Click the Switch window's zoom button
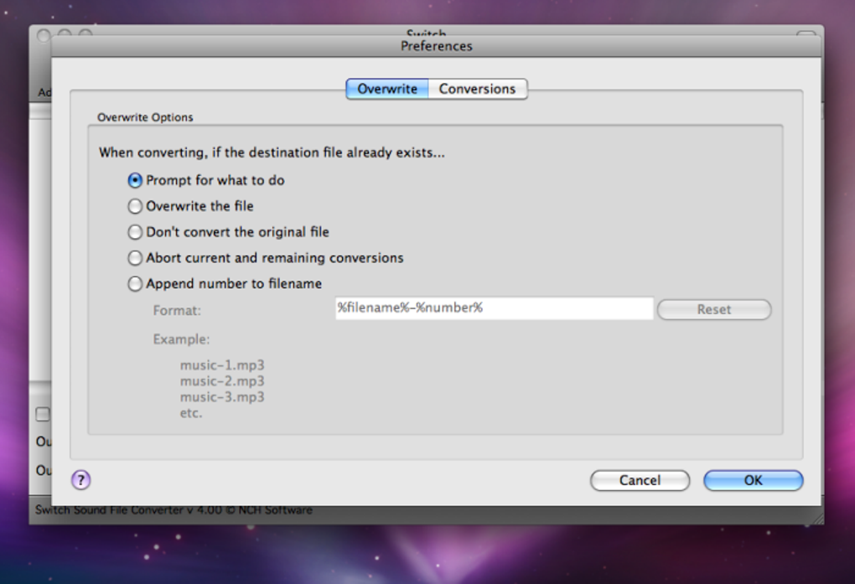855x584 pixels. 85,34
